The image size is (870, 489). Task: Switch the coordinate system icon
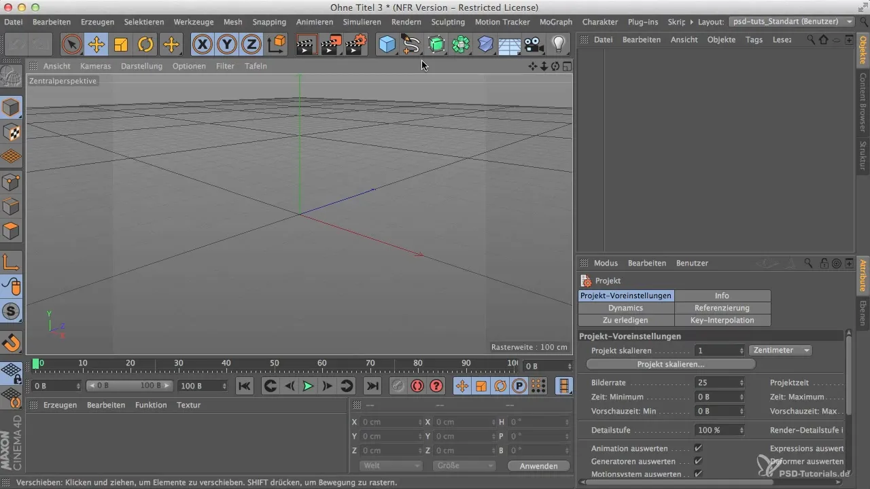pos(277,45)
